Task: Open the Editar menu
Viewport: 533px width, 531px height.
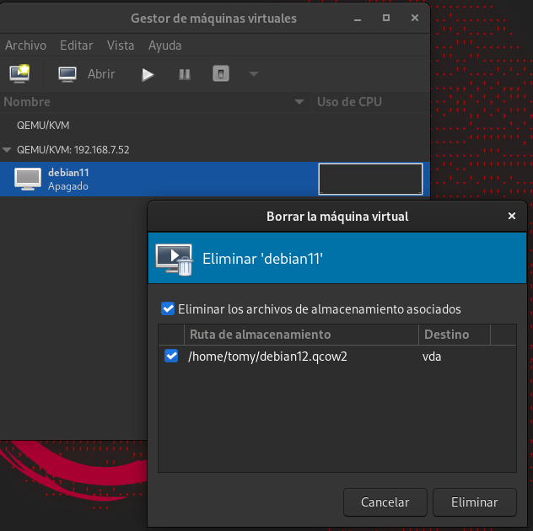Action: [x=77, y=46]
